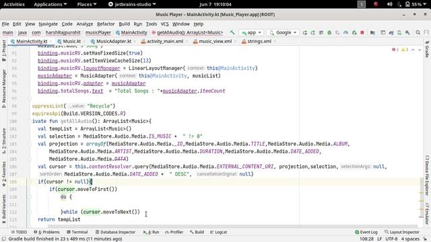Click the green Debug app bug icon

(x=329, y=33)
